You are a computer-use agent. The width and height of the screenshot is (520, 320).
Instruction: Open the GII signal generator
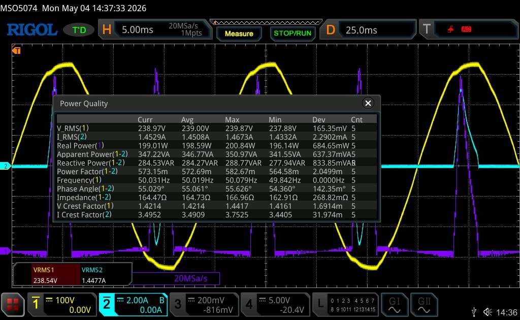pos(424,305)
